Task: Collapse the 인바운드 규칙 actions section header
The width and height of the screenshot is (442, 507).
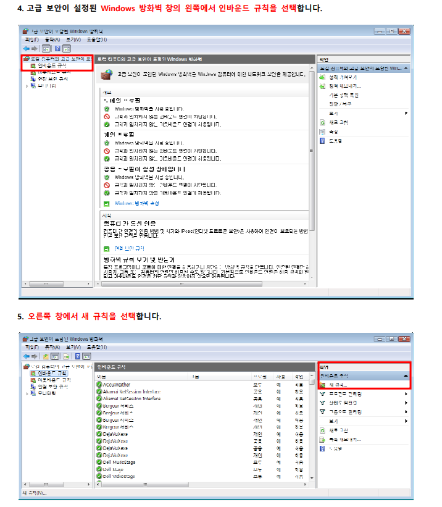Action: [x=406, y=376]
